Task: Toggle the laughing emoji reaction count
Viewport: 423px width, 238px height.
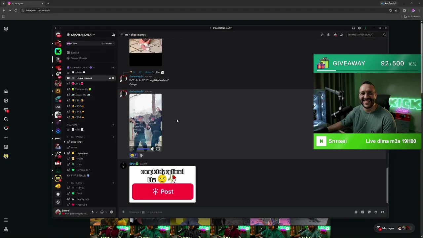Action: pos(134,155)
